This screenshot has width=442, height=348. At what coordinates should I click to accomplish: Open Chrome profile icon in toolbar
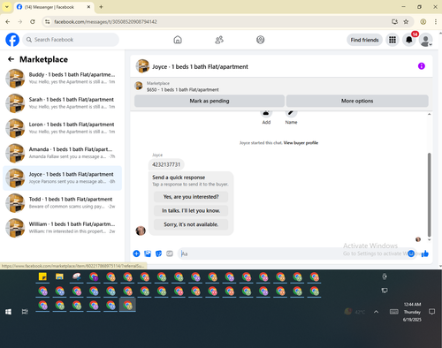pos(423,22)
